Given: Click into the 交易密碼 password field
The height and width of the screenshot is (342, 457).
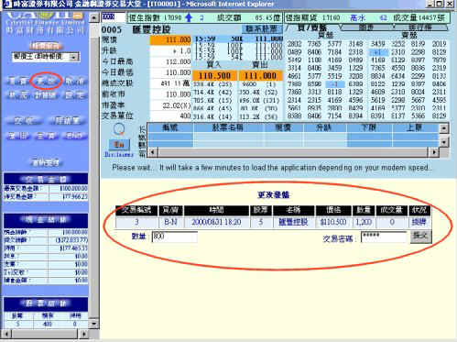Looking at the screenshot, I should [x=384, y=237].
